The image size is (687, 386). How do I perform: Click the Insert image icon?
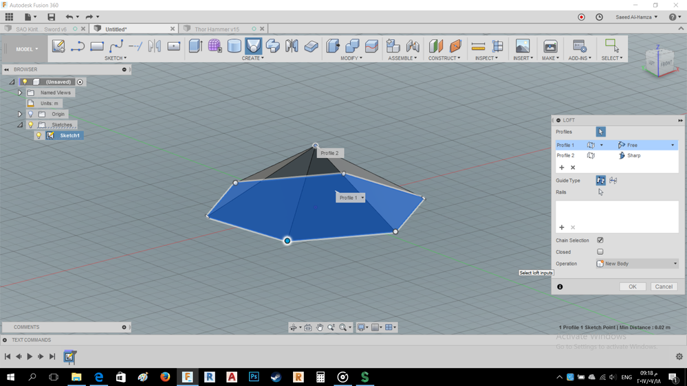(x=523, y=46)
